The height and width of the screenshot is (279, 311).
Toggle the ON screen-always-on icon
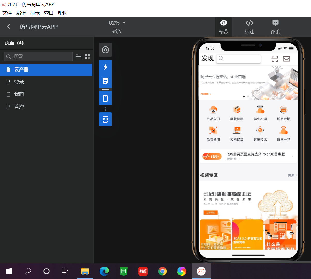105,119
